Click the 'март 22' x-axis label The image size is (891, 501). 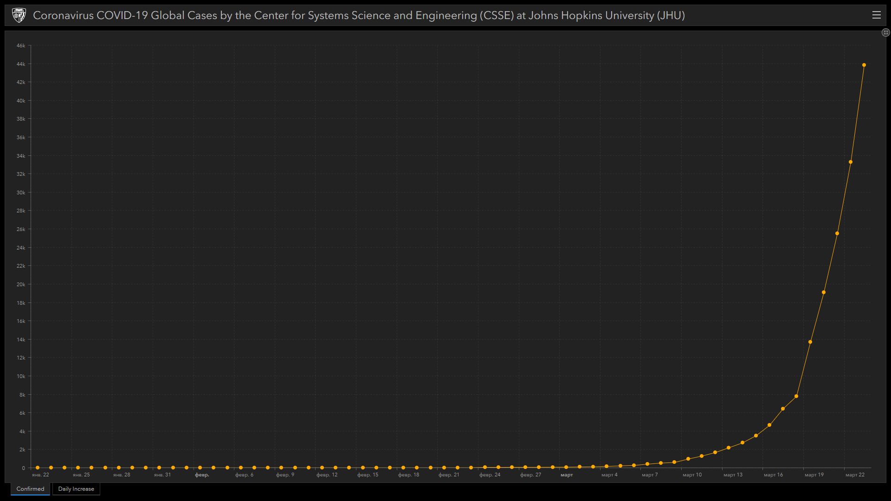854,475
